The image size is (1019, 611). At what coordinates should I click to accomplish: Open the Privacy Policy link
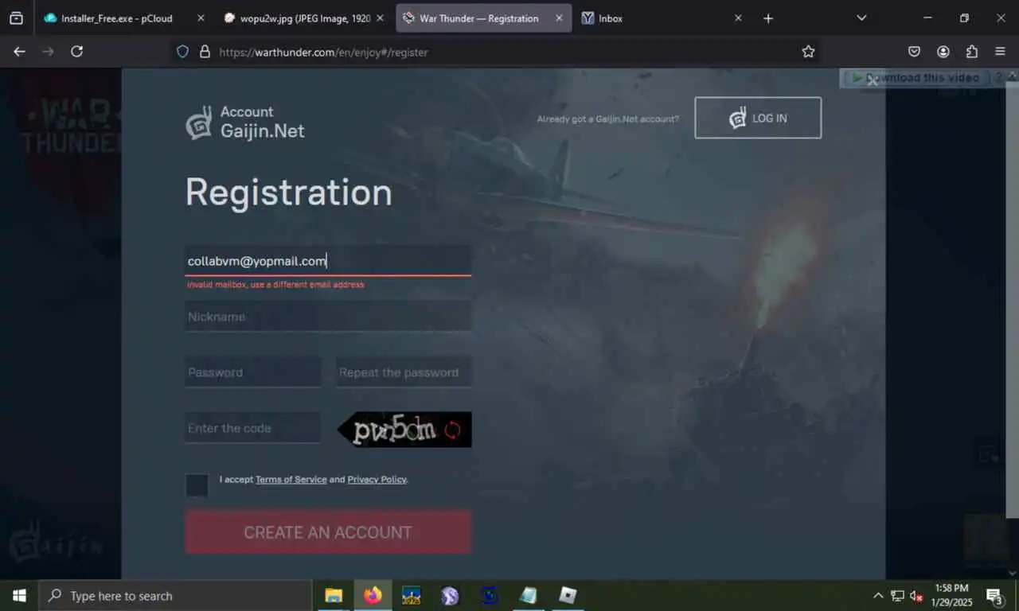(377, 480)
